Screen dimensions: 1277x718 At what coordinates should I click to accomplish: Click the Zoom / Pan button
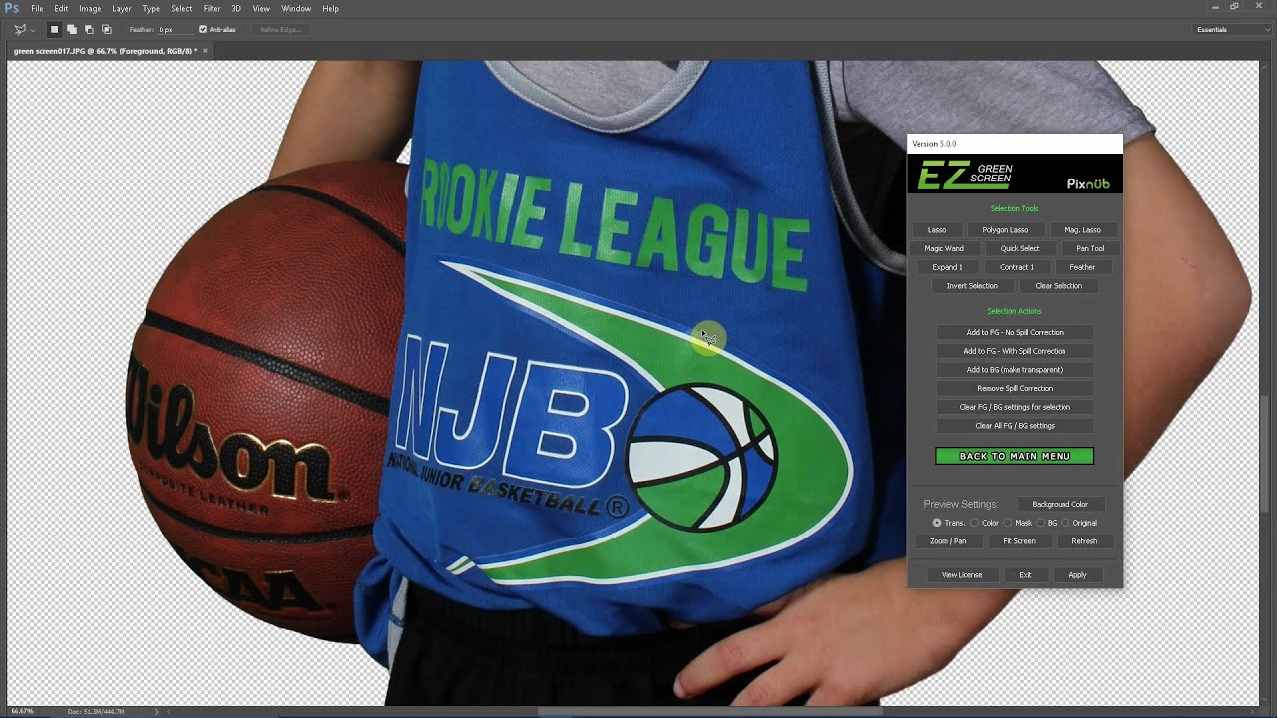pos(948,541)
